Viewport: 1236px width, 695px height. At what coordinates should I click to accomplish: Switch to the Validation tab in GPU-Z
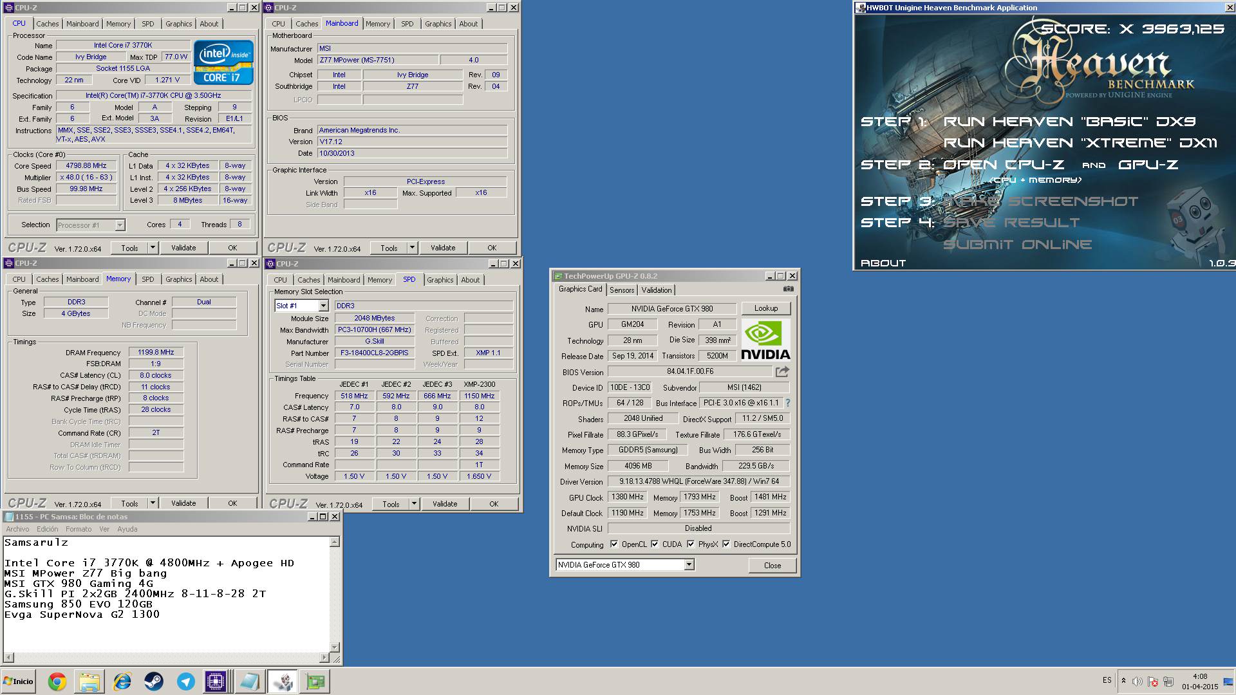click(x=657, y=290)
